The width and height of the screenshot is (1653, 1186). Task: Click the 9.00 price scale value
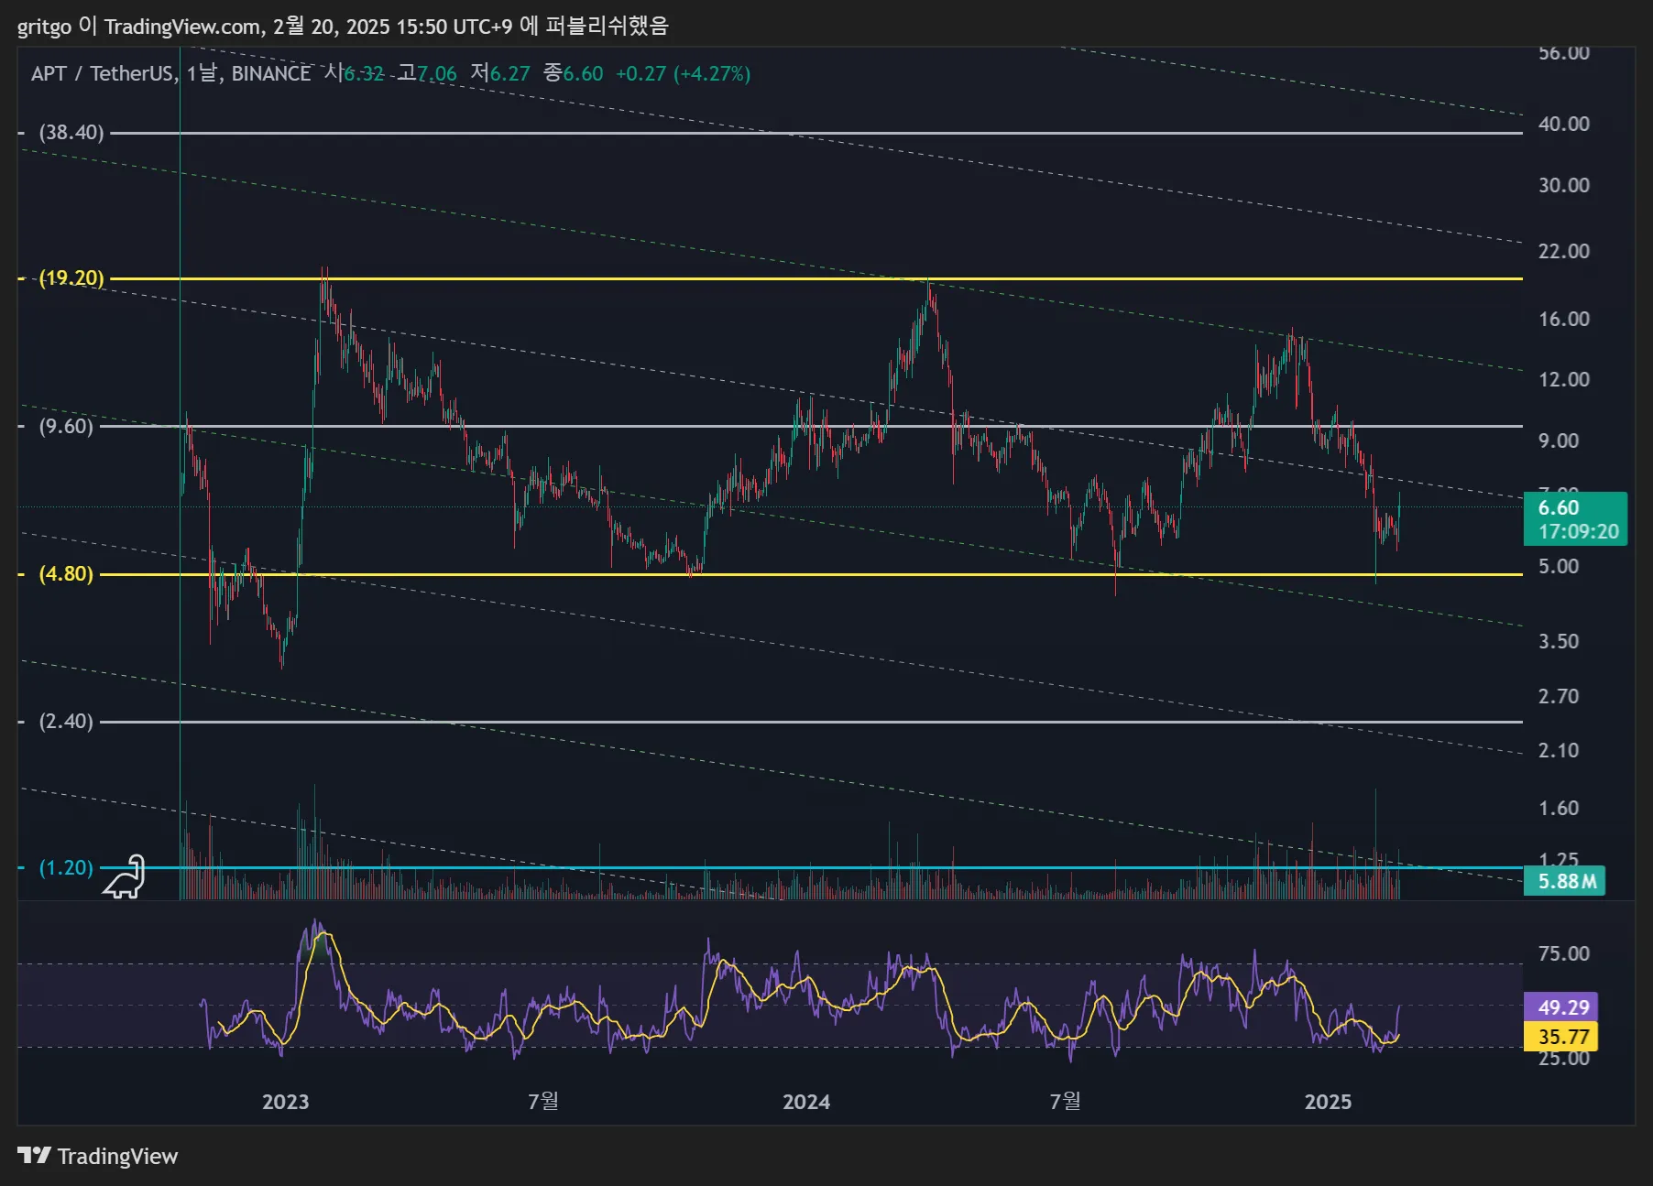(x=1559, y=441)
